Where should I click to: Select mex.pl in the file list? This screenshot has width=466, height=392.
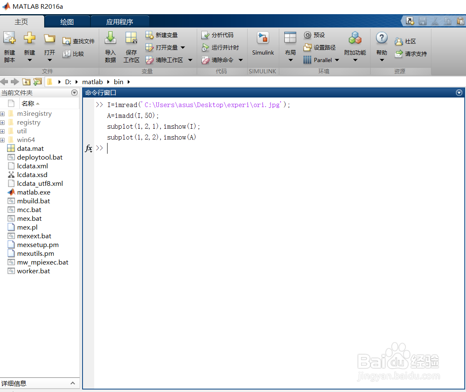click(x=27, y=227)
